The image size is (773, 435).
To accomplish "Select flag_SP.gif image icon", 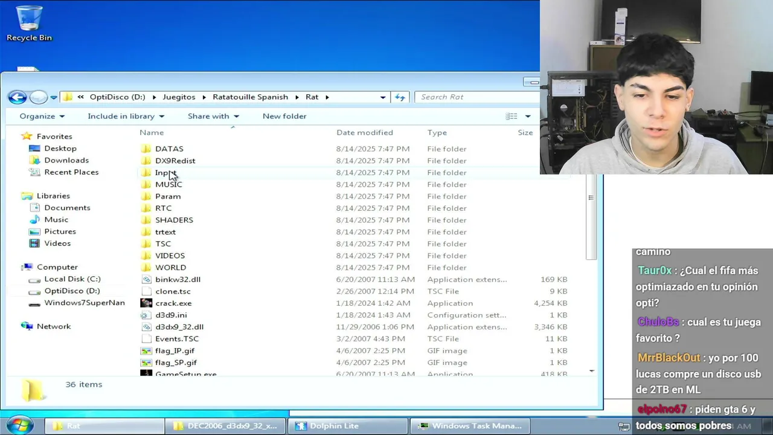I will [146, 362].
